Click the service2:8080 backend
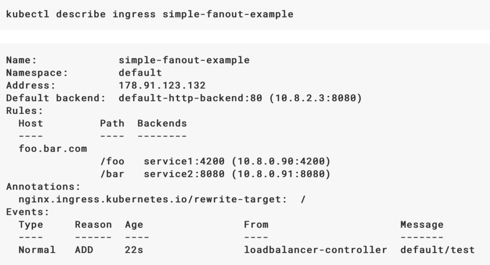 pos(184,174)
